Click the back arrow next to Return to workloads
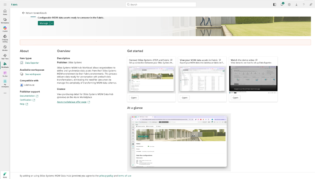 (x=23, y=13)
